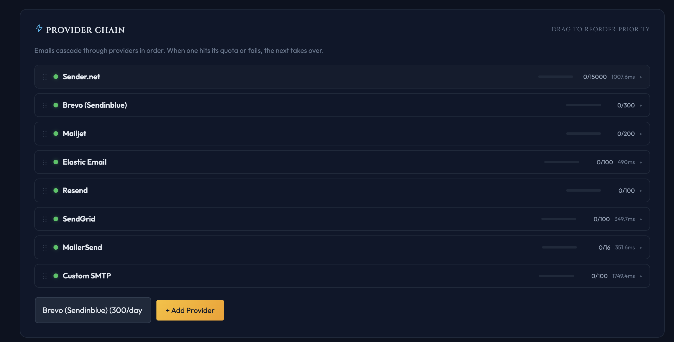Image resolution: width=674 pixels, height=342 pixels.
Task: Expand the SendGrid provider details arrow
Action: coord(641,219)
